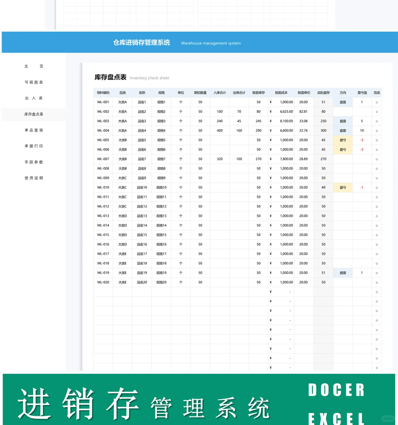398x425 pixels.
Task: Click the 库存盘点表 page heading
Action: point(110,77)
